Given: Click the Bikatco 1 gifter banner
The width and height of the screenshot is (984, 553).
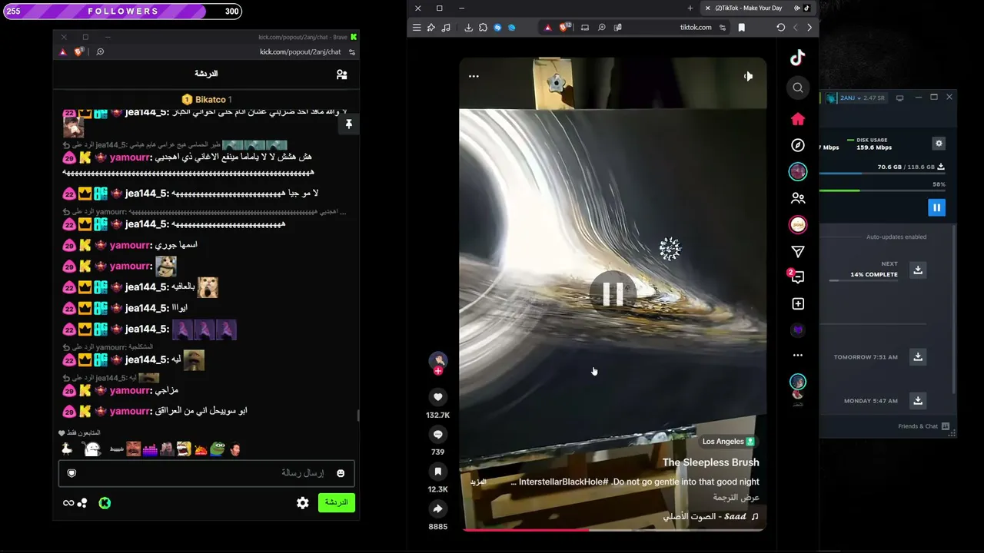Looking at the screenshot, I should 206,99.
